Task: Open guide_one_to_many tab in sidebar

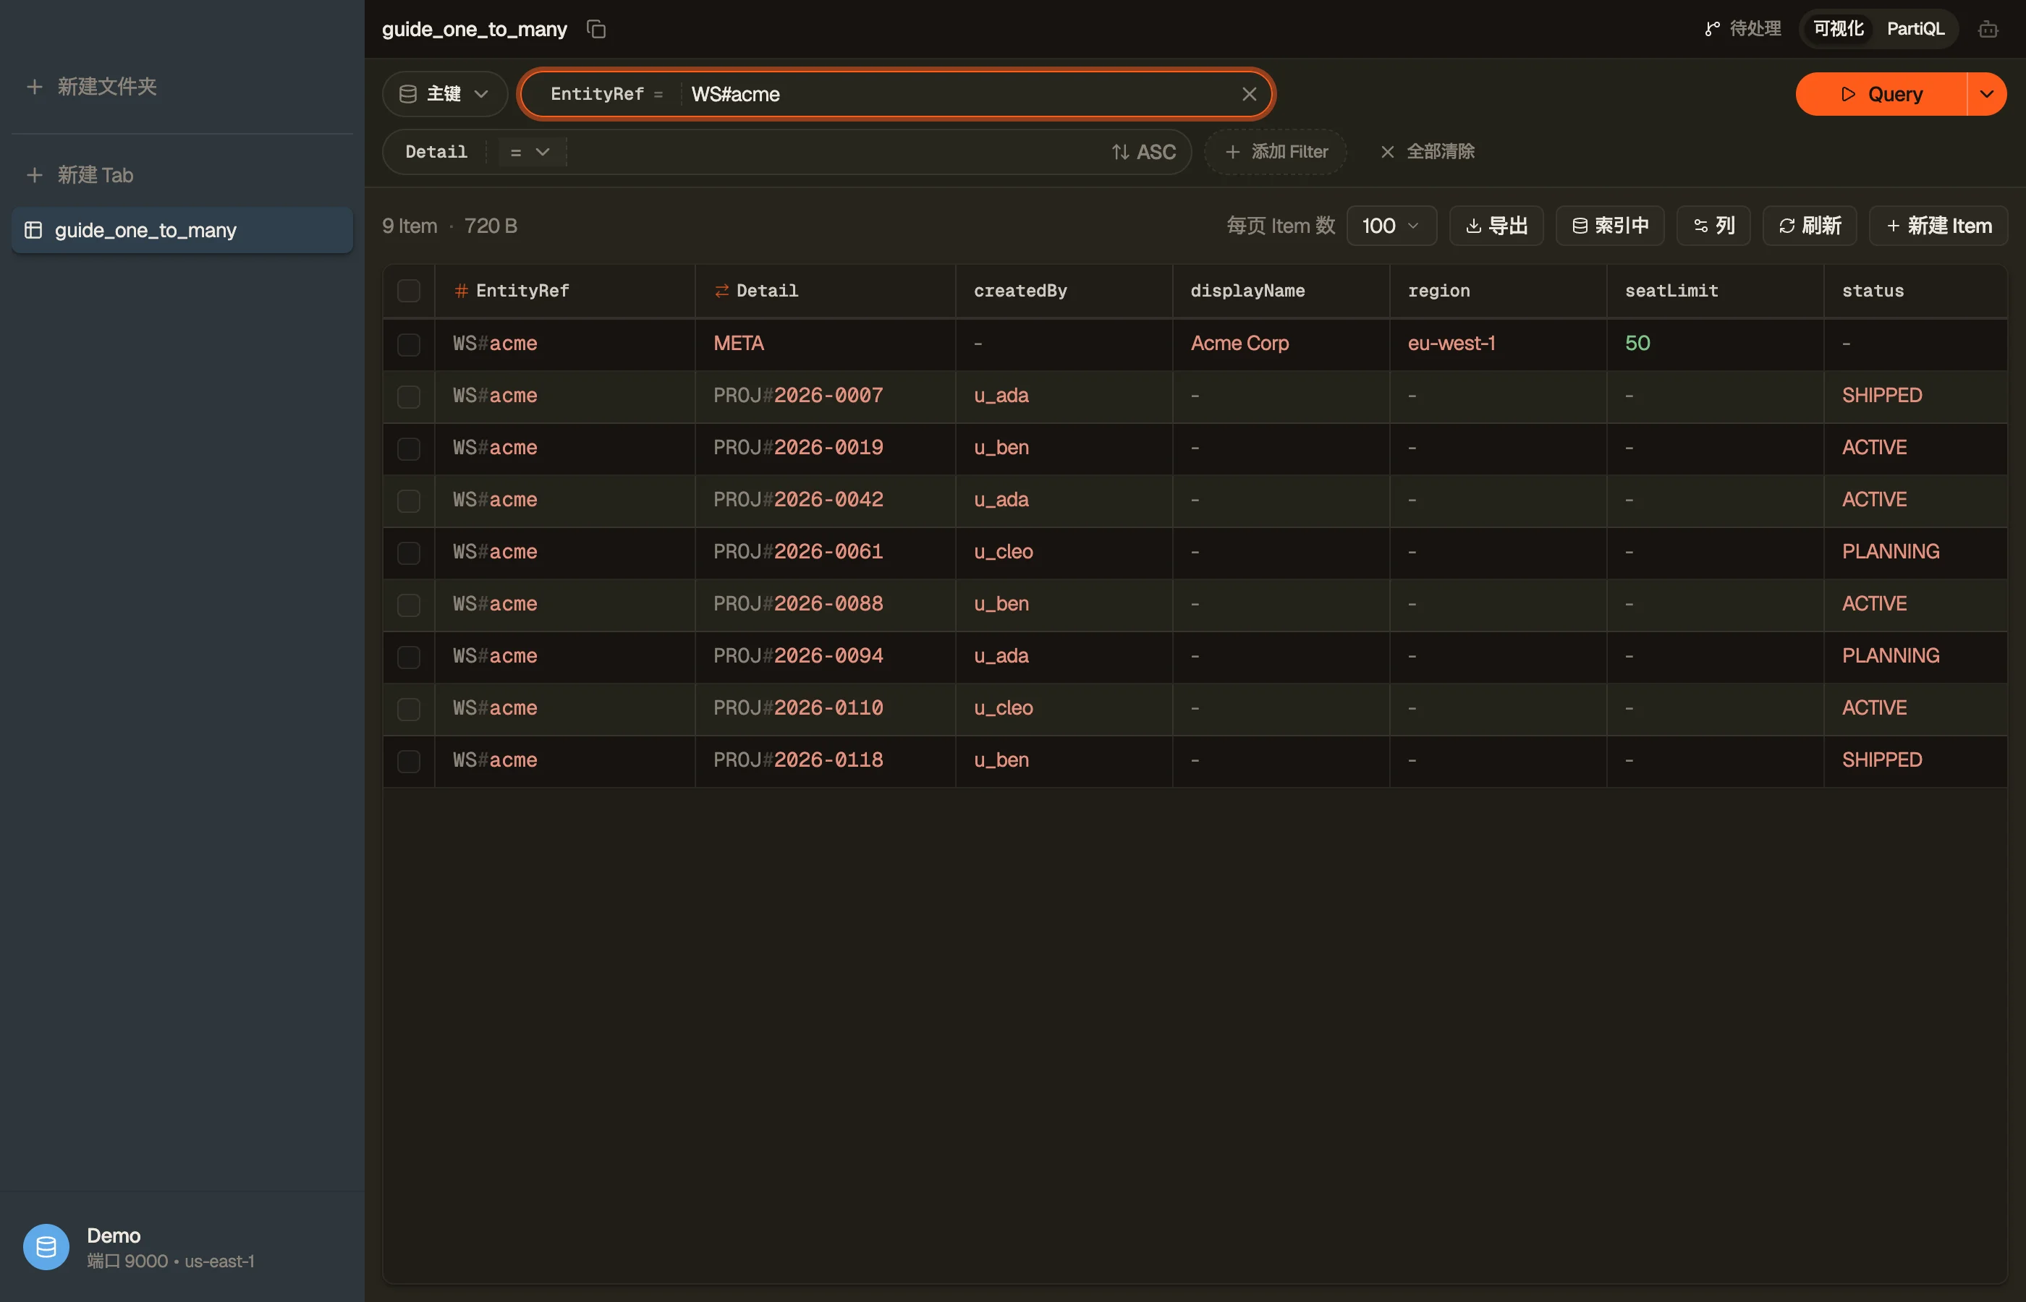Action: coord(182,230)
